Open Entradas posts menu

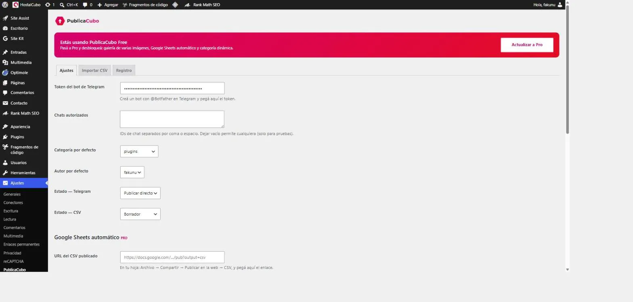point(24,52)
